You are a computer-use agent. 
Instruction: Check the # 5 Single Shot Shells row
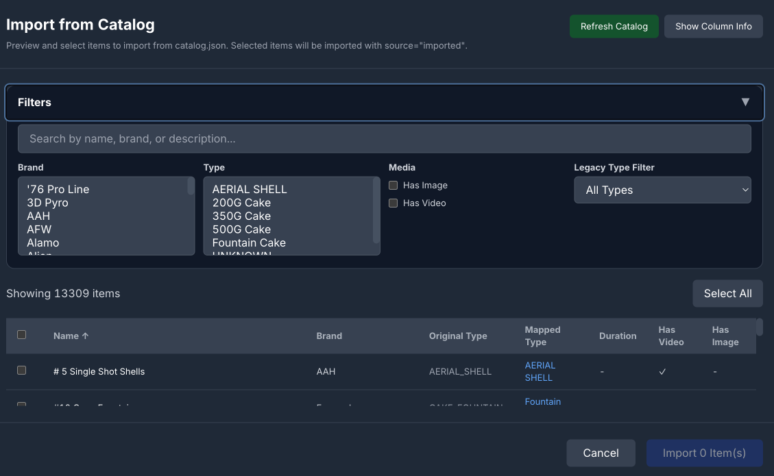[22, 371]
